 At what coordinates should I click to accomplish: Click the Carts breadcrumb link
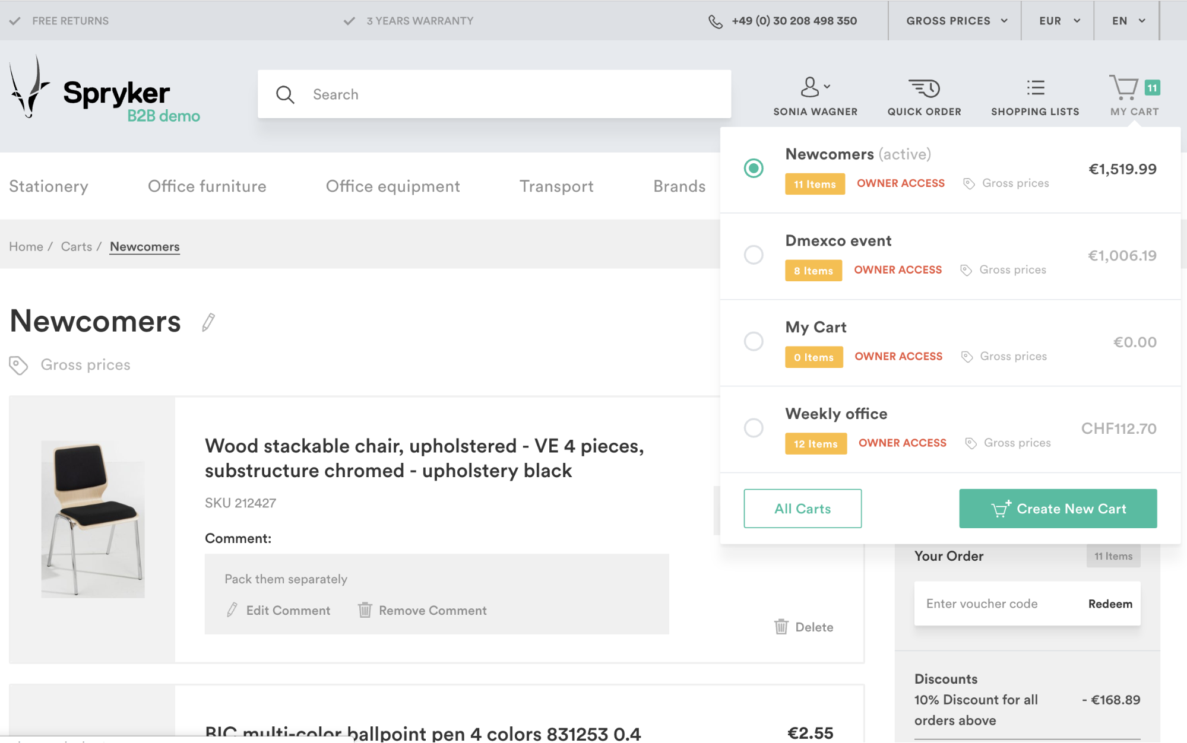[x=77, y=246]
